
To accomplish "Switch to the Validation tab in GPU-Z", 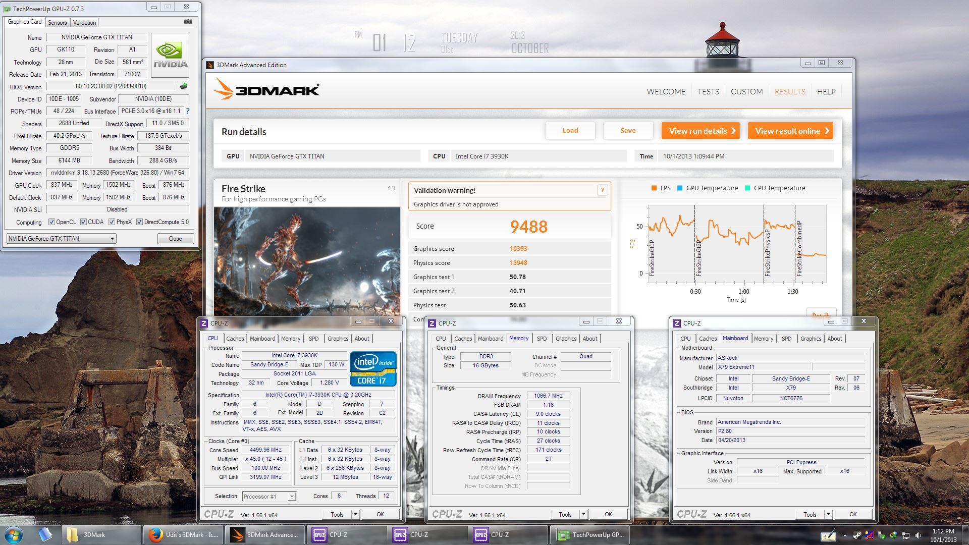I will [84, 22].
